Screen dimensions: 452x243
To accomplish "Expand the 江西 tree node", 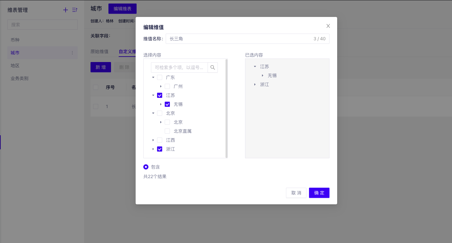I will point(153,140).
